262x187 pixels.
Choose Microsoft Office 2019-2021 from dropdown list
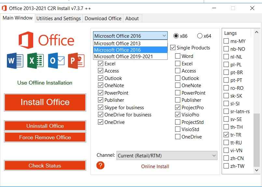[123, 57]
